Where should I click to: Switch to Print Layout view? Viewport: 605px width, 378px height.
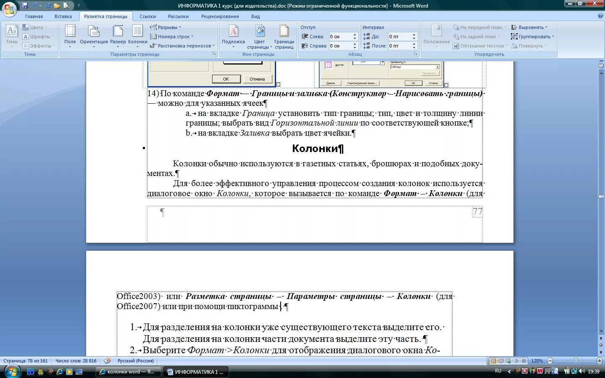[x=494, y=361]
